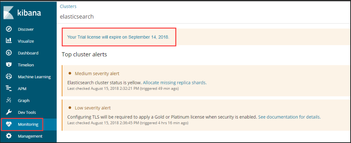Select the APM lines icon
351x143 pixels.
pos(9,89)
